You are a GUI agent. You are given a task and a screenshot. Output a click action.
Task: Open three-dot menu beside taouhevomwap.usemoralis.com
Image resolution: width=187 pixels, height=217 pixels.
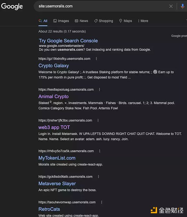[x=102, y=202]
